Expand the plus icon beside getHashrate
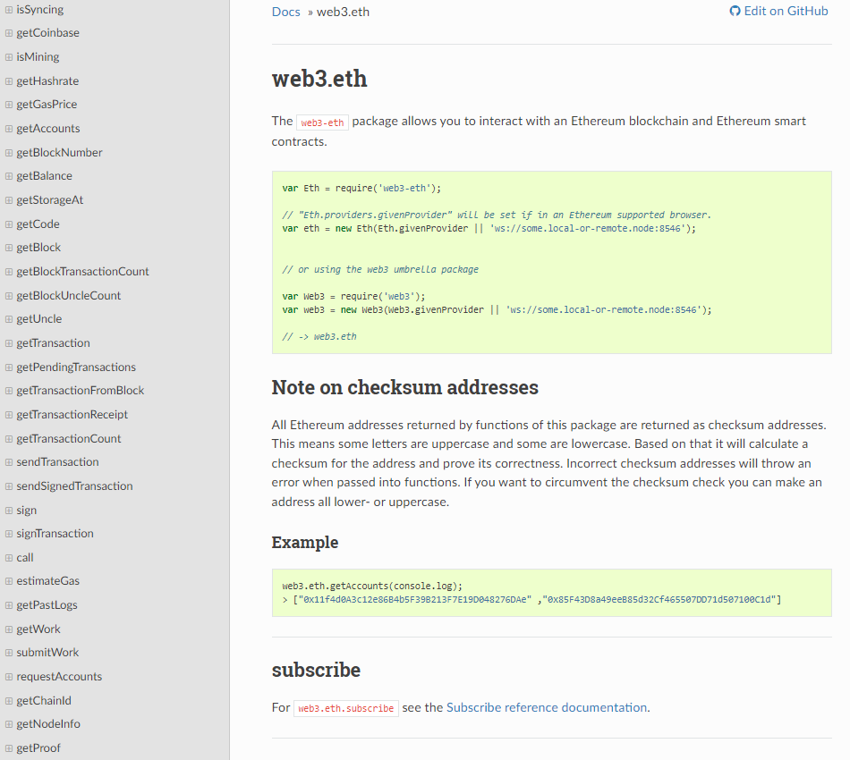Viewport: 850px width, 760px height. pyautogui.click(x=7, y=80)
